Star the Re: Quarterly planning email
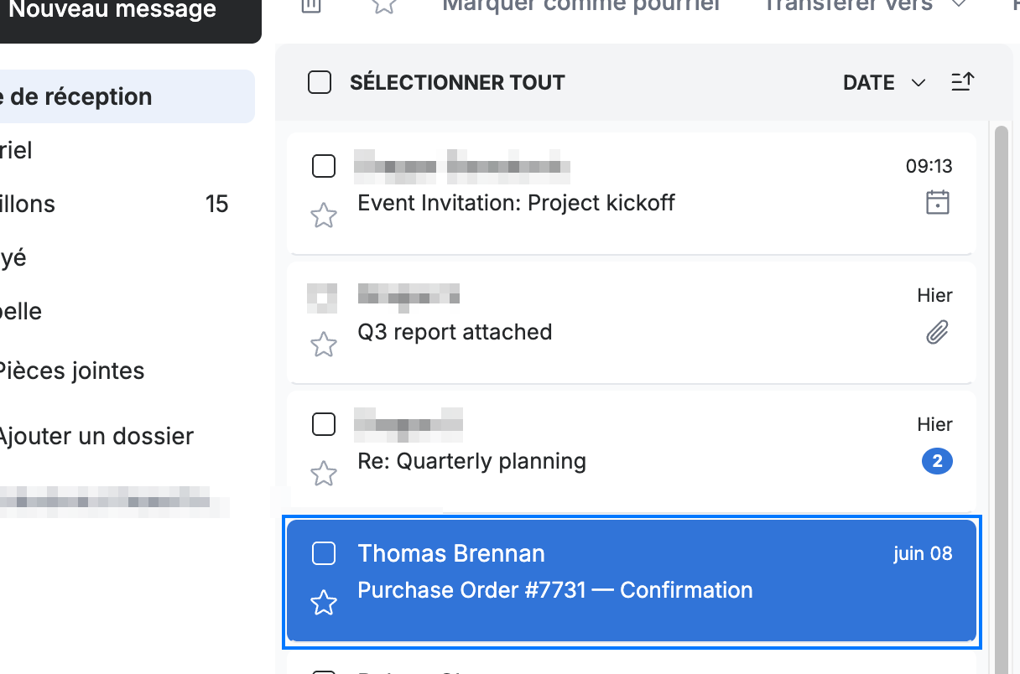1020x674 pixels. [x=324, y=474]
